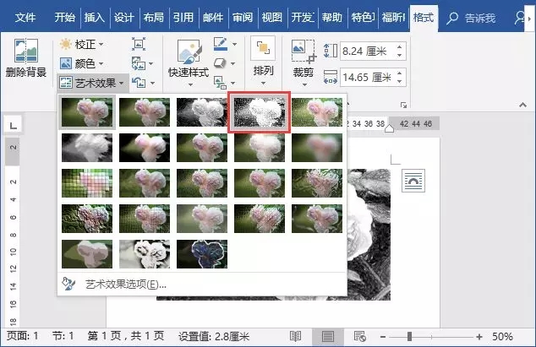Switch to Print Layout view icon
The width and height of the screenshot is (536, 347).
(x=327, y=337)
